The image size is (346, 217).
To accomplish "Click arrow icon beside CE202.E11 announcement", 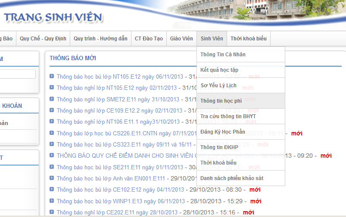I will click(x=52, y=212).
